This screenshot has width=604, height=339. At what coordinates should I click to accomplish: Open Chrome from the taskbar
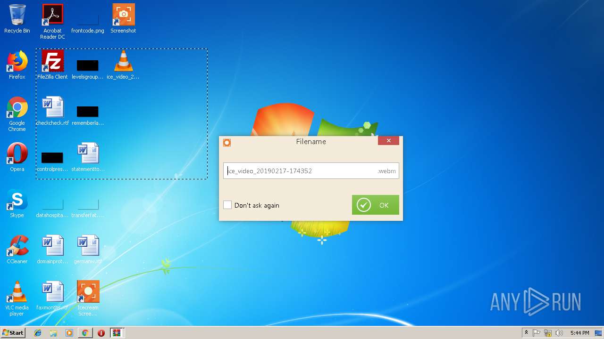[85, 333]
